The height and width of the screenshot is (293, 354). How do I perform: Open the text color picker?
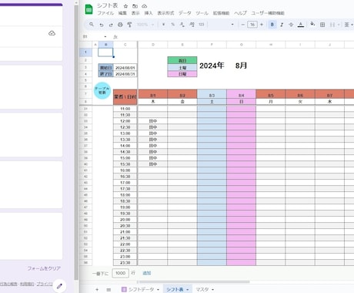point(301,25)
